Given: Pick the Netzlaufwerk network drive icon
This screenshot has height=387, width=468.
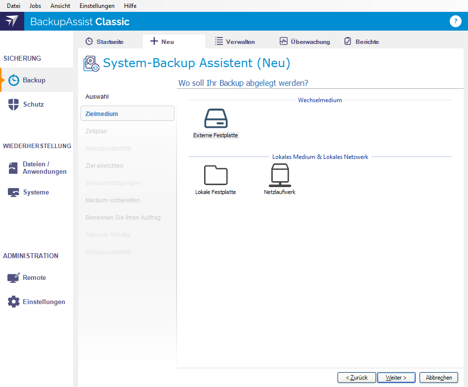Looking at the screenshot, I should (280, 175).
